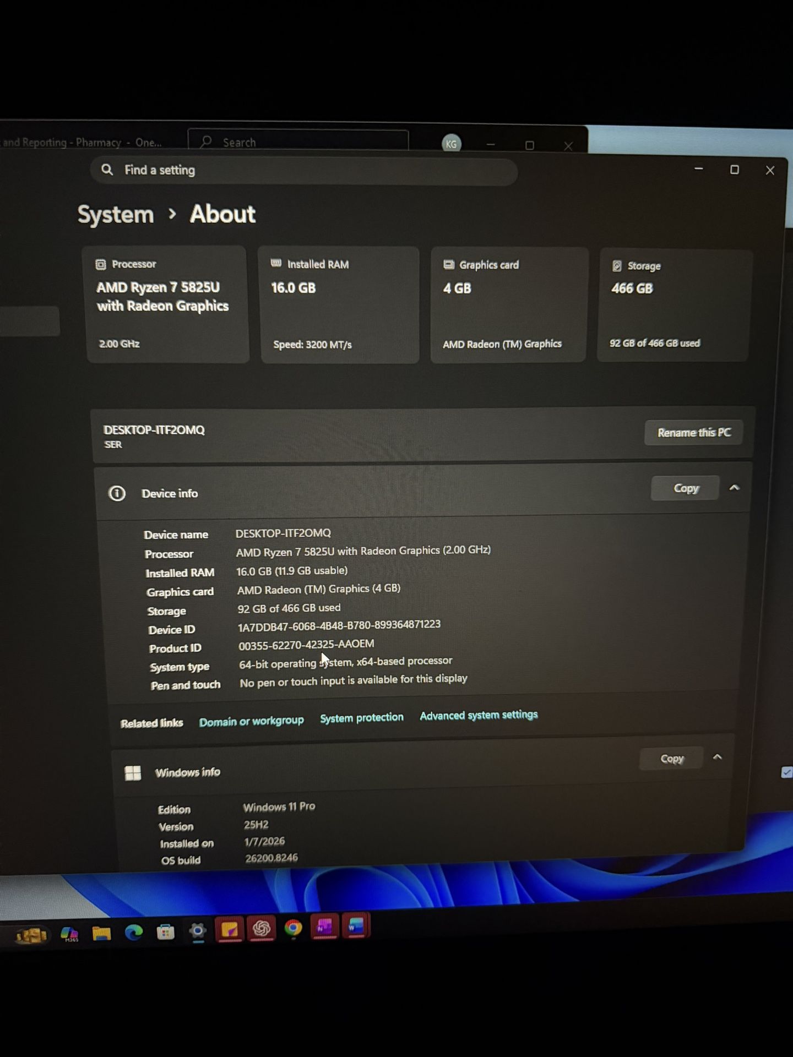Click the Installed RAM memory icon
Viewport: 793px width, 1057px height.
[x=276, y=264]
